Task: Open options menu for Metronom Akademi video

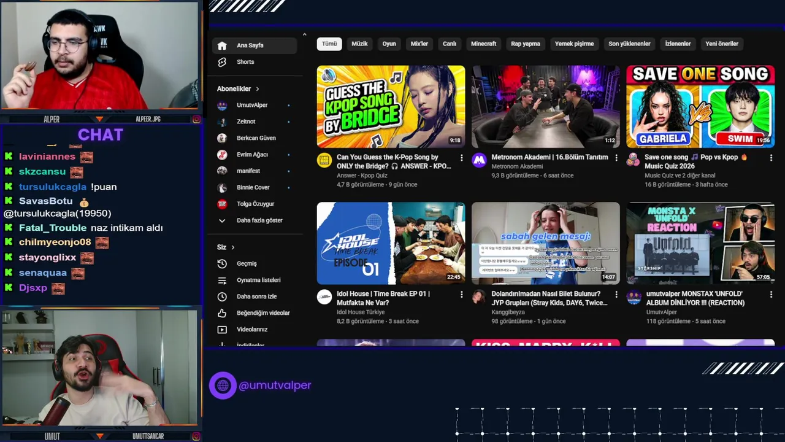Action: (616, 158)
